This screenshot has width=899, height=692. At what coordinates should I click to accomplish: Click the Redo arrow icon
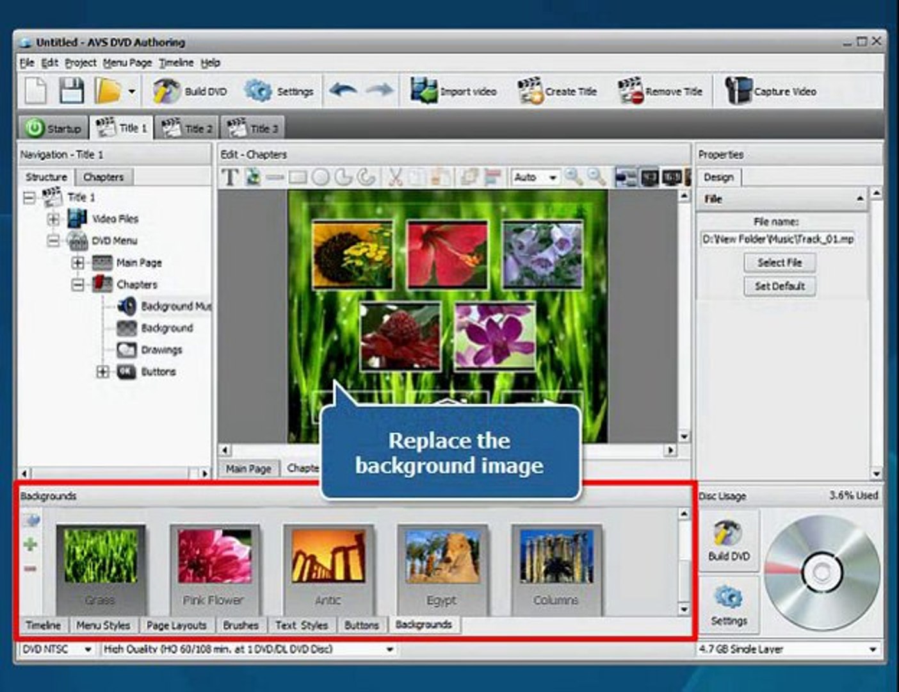[380, 90]
